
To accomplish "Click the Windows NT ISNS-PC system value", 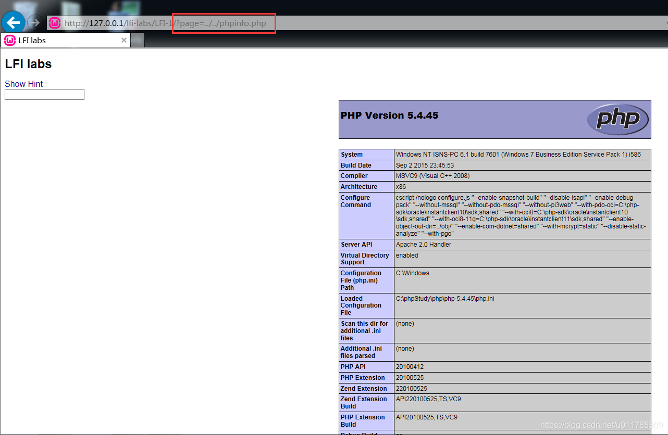I will pyautogui.click(x=518, y=155).
